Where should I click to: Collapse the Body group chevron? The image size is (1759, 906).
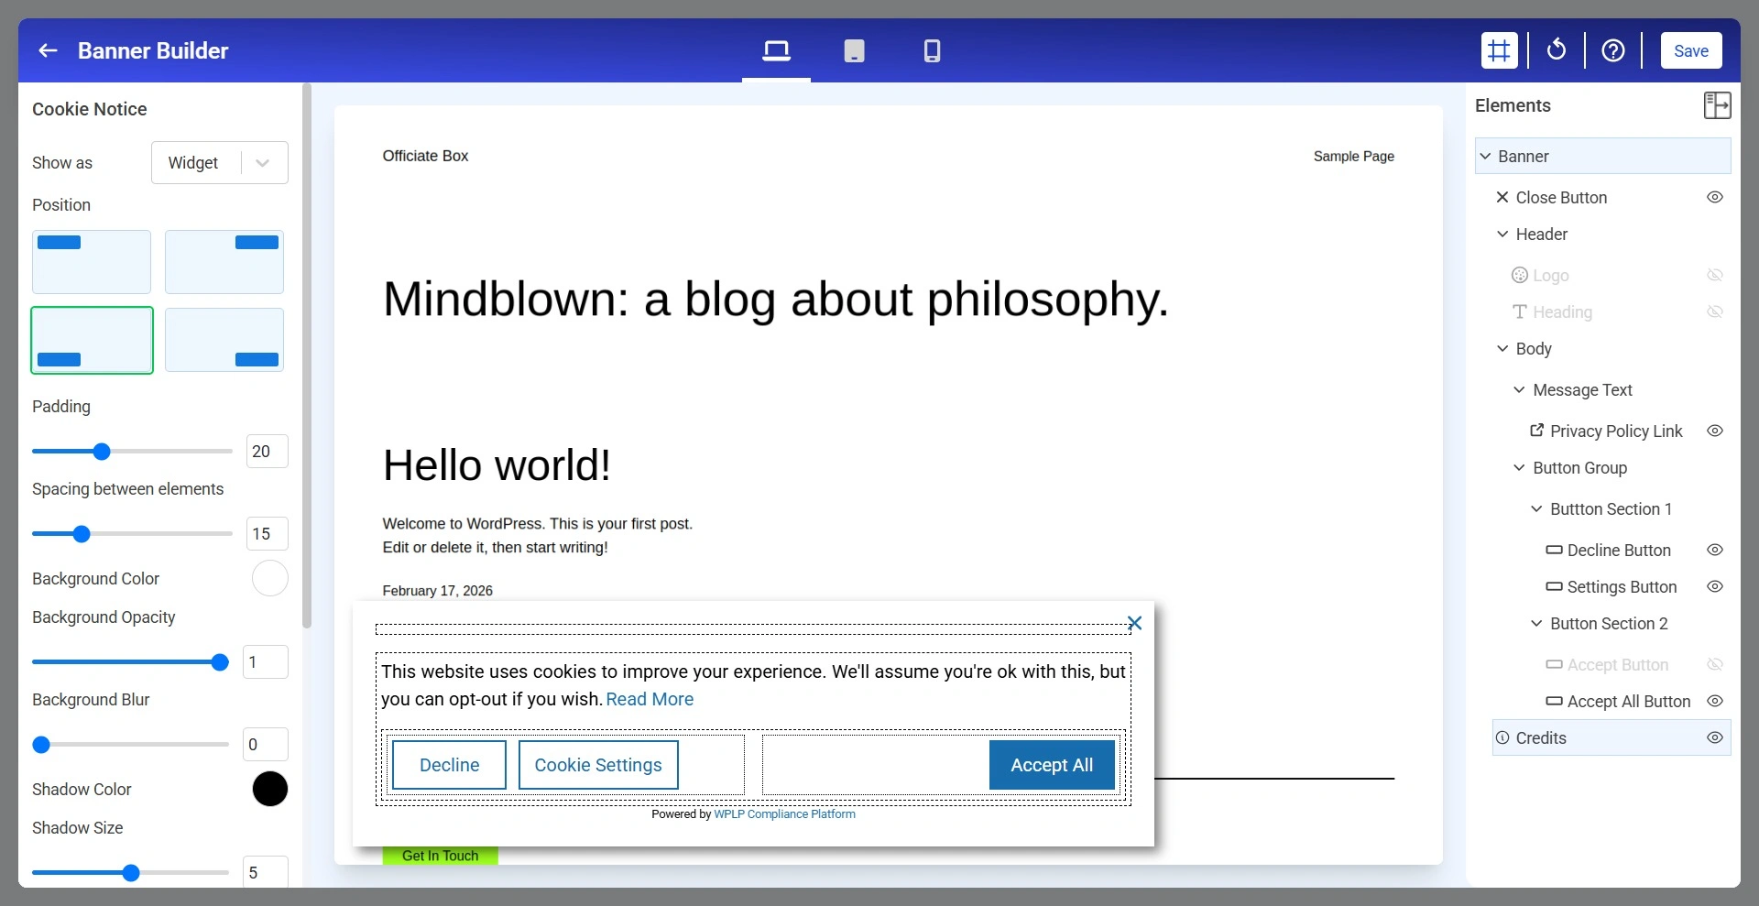tap(1502, 348)
